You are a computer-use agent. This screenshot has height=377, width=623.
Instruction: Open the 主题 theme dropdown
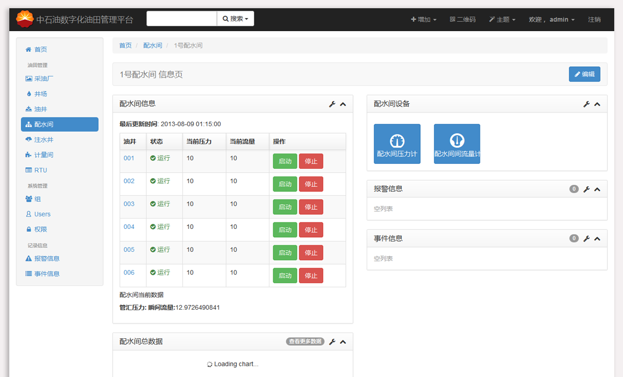point(502,20)
